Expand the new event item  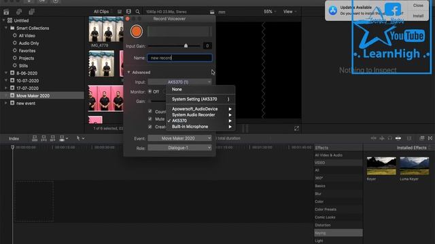(6, 103)
